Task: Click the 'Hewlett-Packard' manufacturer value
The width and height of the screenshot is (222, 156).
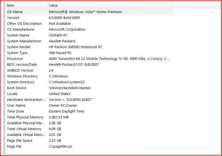Action: pos(62,41)
